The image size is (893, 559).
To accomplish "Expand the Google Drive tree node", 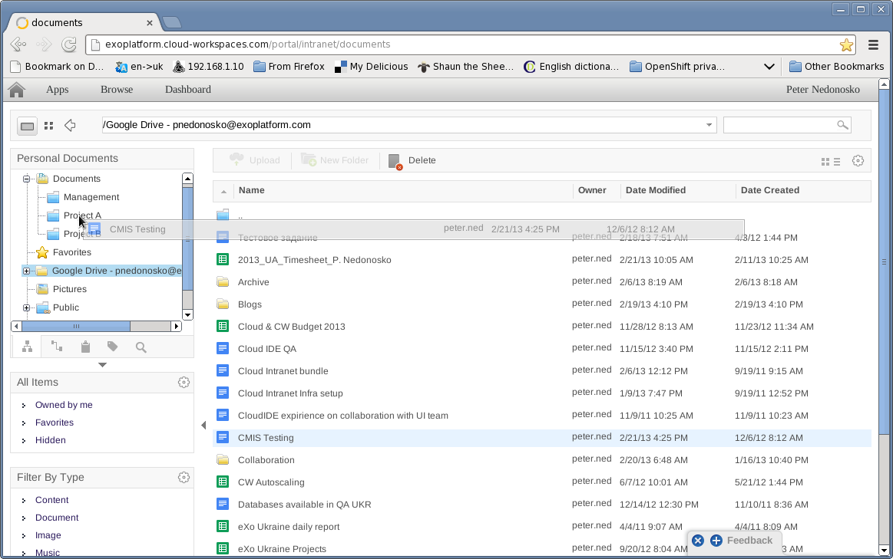I will pyautogui.click(x=26, y=271).
